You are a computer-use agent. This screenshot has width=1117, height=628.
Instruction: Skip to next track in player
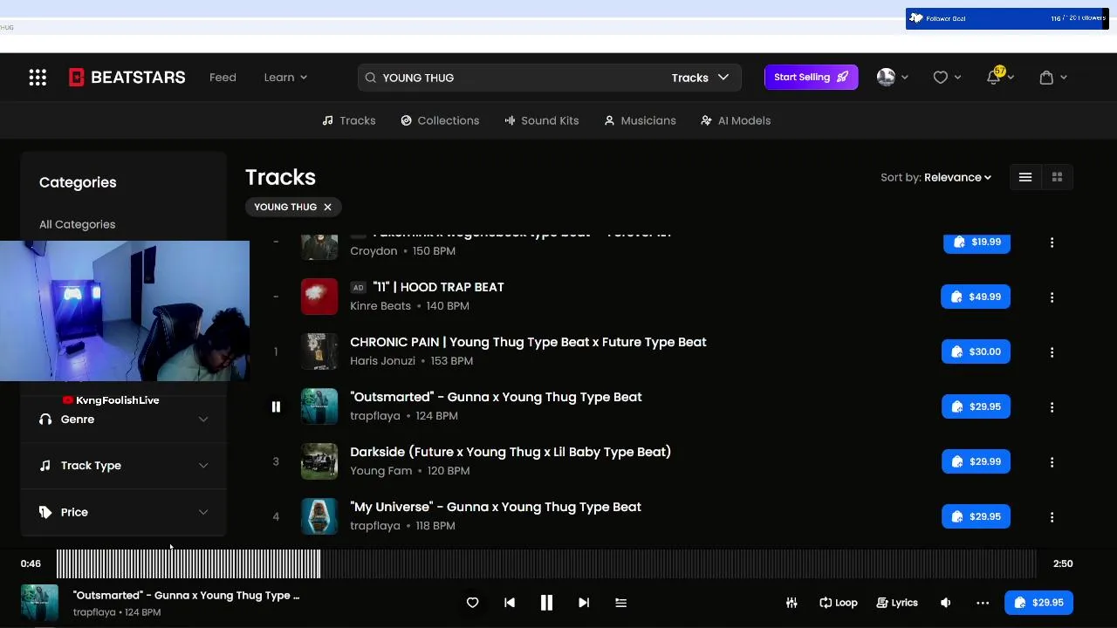(584, 603)
